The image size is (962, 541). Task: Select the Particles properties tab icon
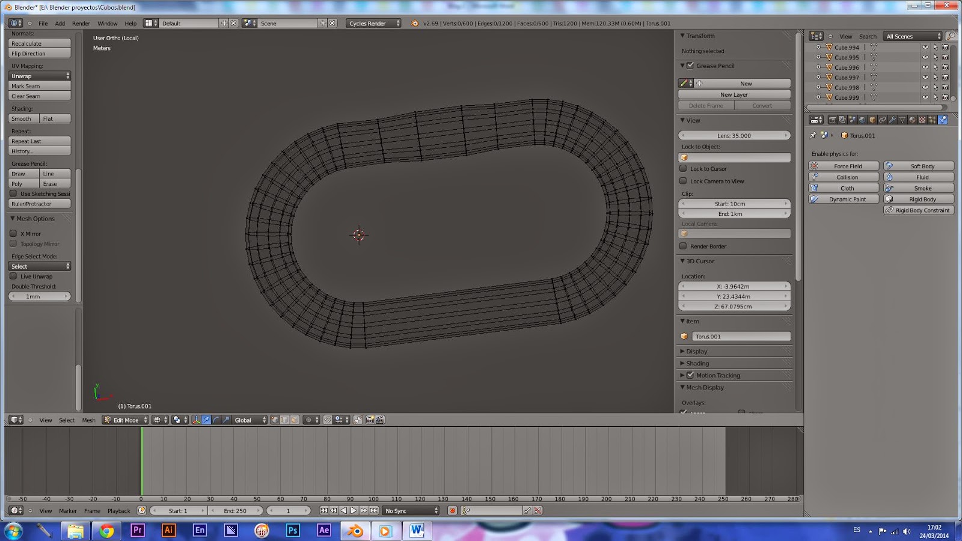[933, 120]
